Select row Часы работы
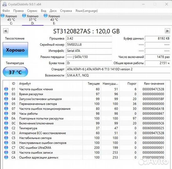Image resolution: width=172 pixels, height=169 pixels. pos(84,113)
